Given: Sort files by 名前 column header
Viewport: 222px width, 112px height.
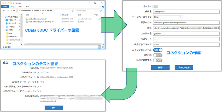Looking at the screenshot, I should pos(27,15).
